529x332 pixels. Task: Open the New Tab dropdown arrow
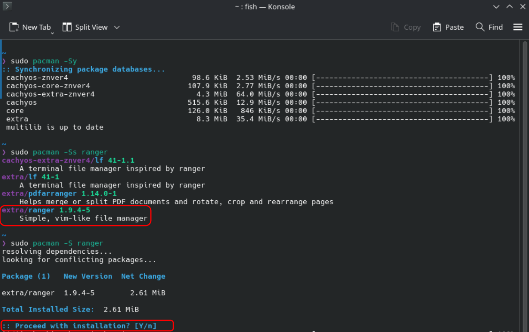52,33
